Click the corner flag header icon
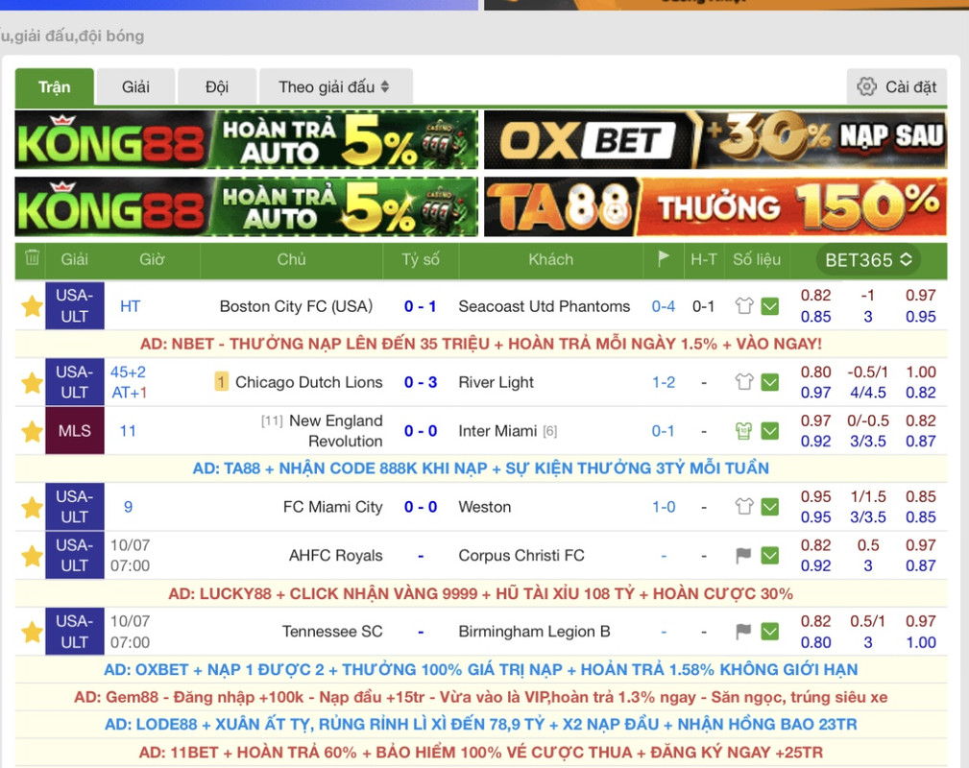 coord(663,258)
